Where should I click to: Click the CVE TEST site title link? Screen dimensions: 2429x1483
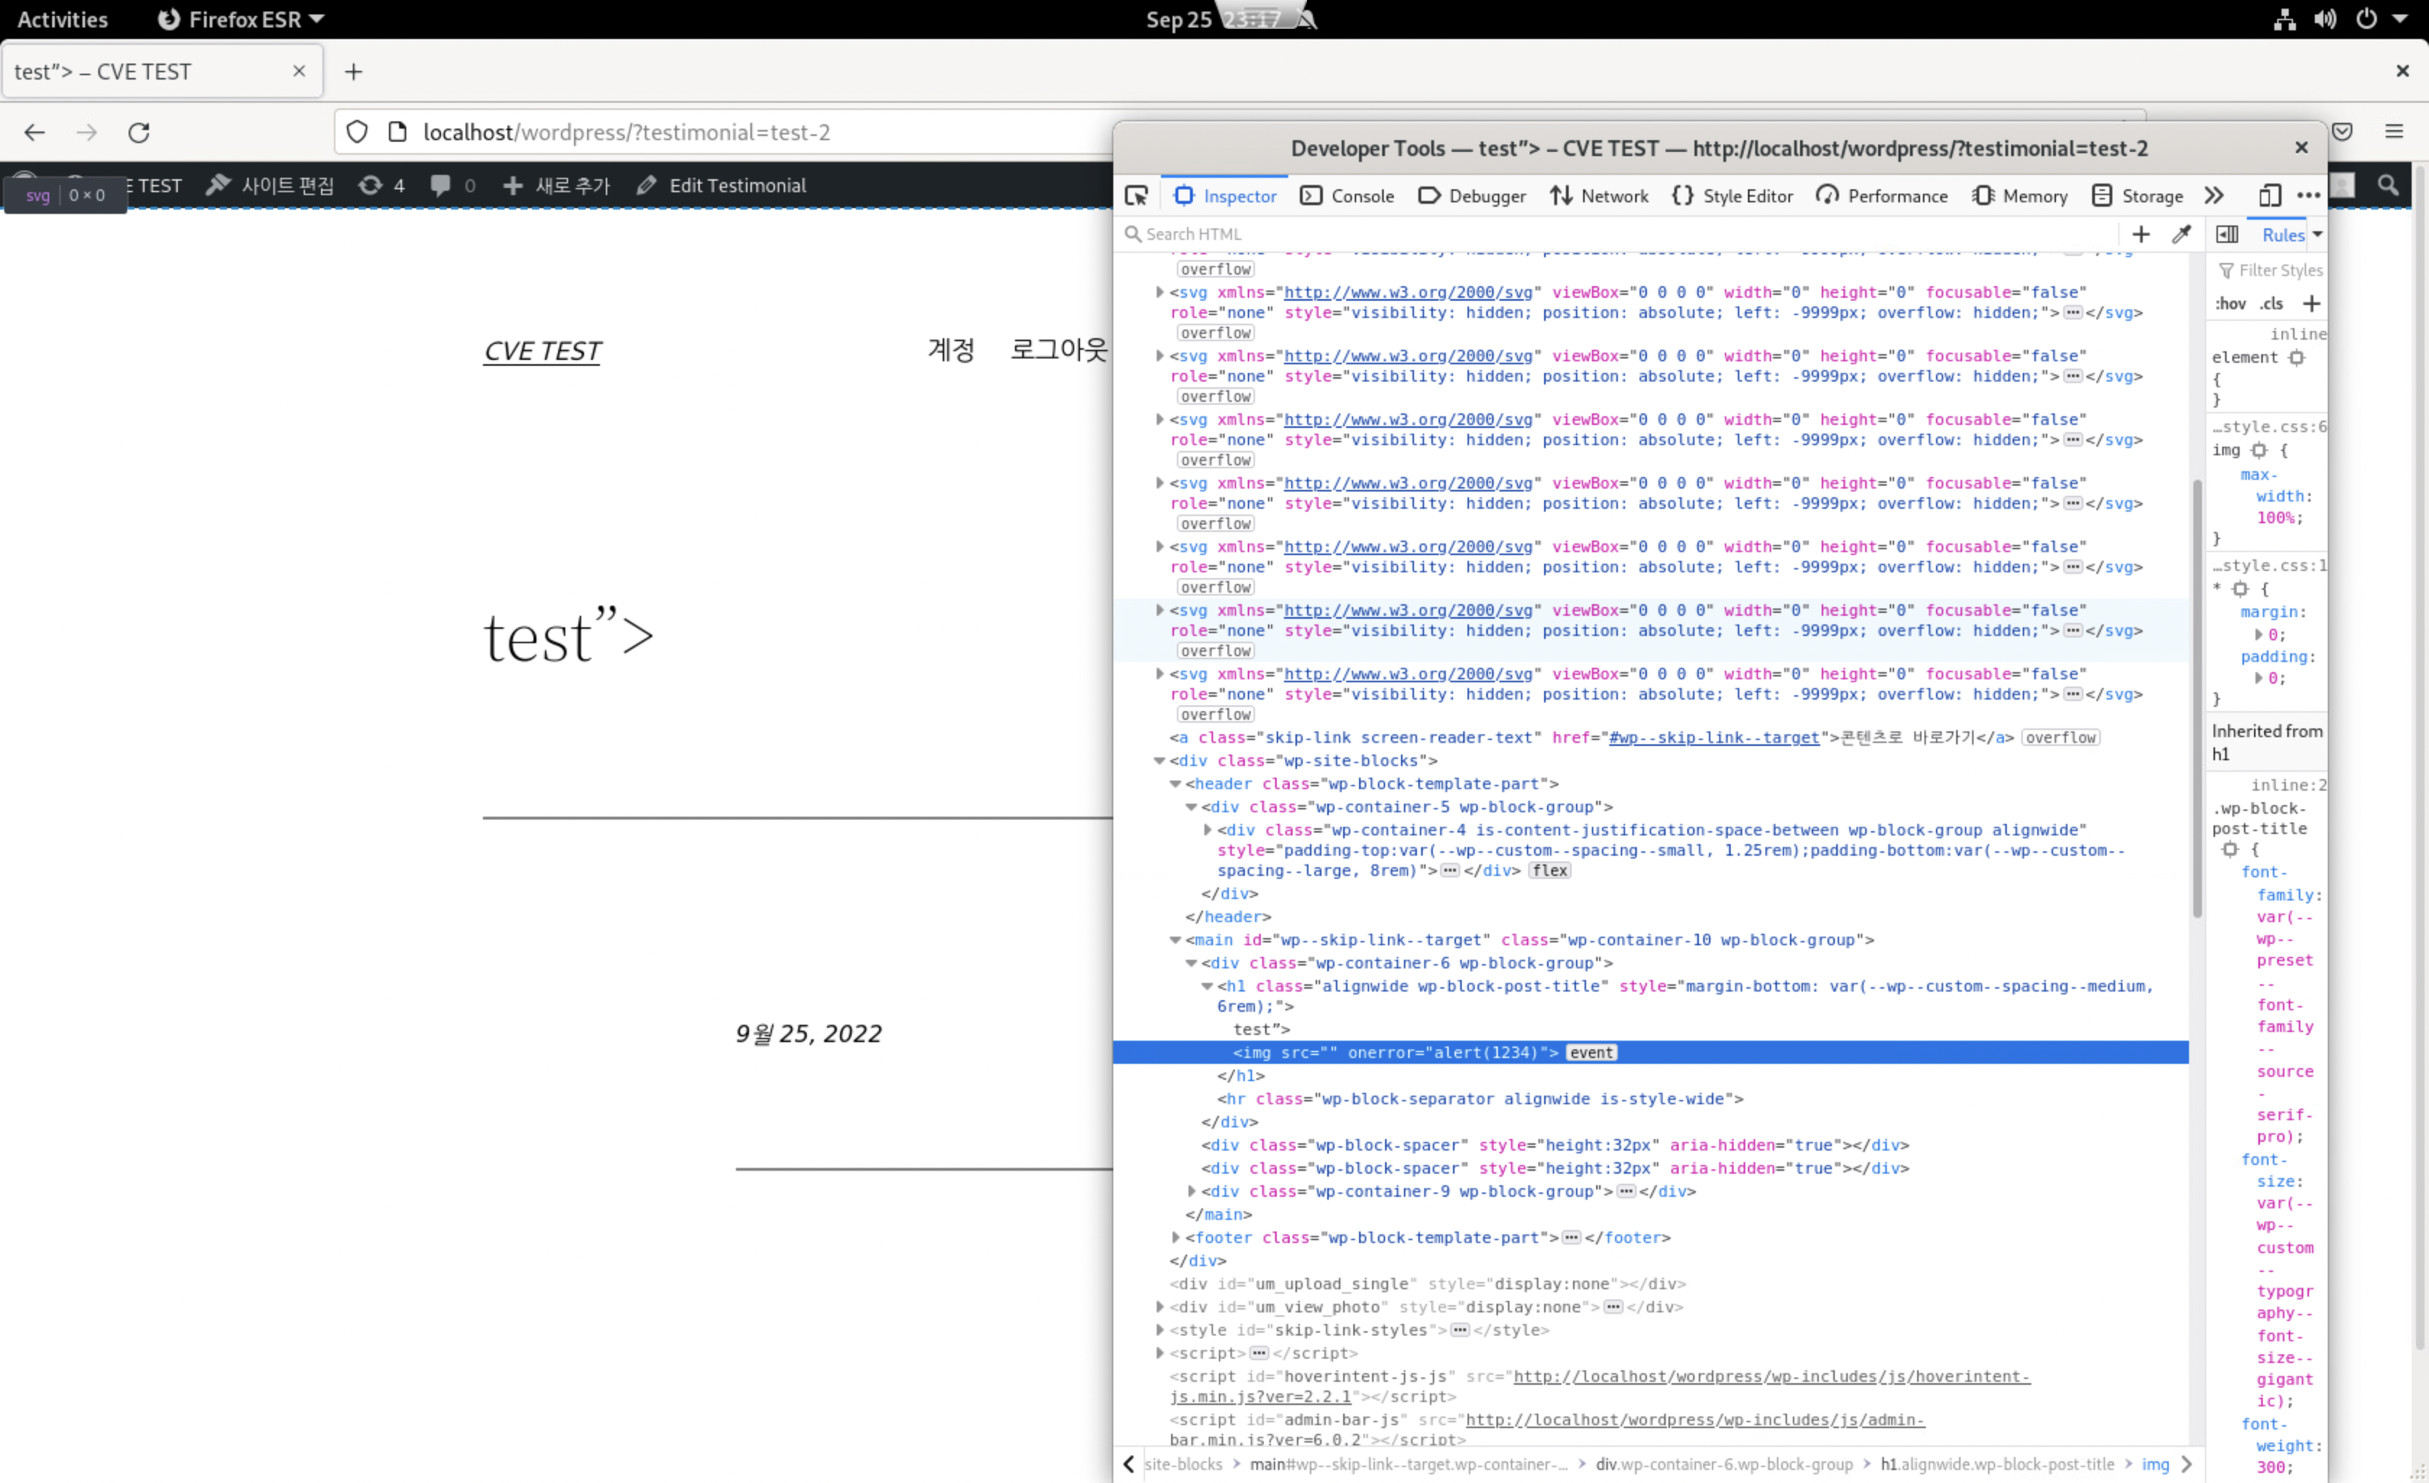[541, 351]
